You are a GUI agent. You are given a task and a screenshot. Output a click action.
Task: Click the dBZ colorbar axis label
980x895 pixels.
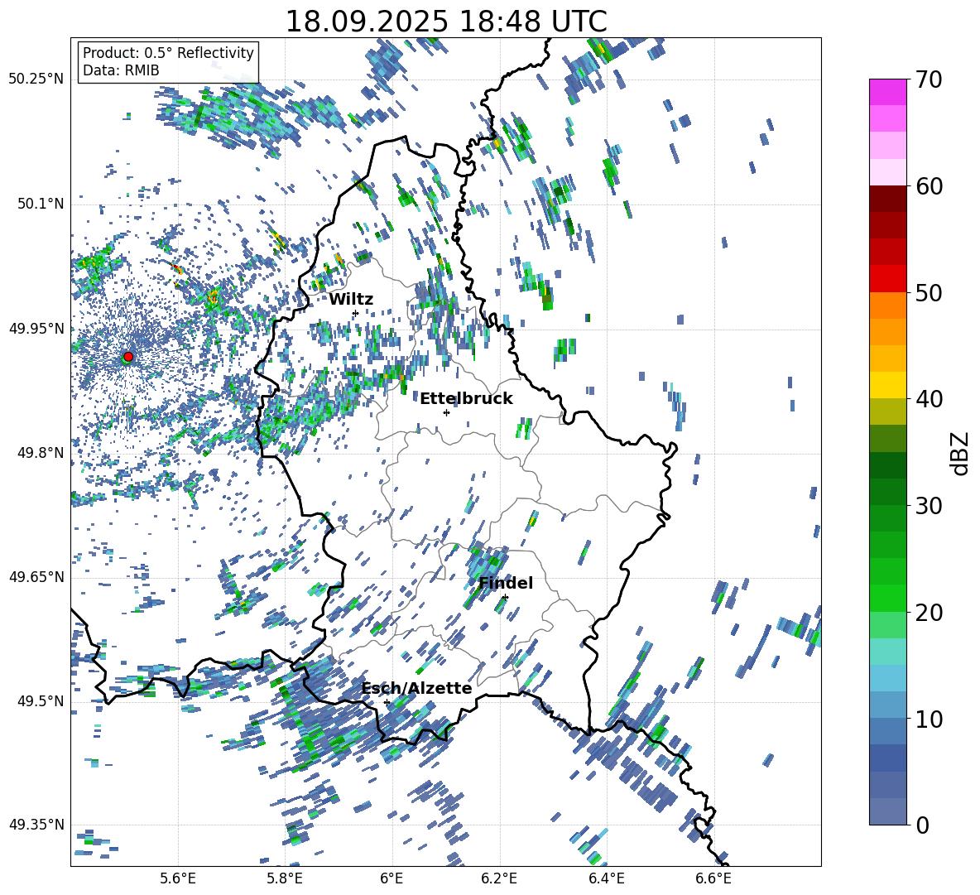pos(961,453)
